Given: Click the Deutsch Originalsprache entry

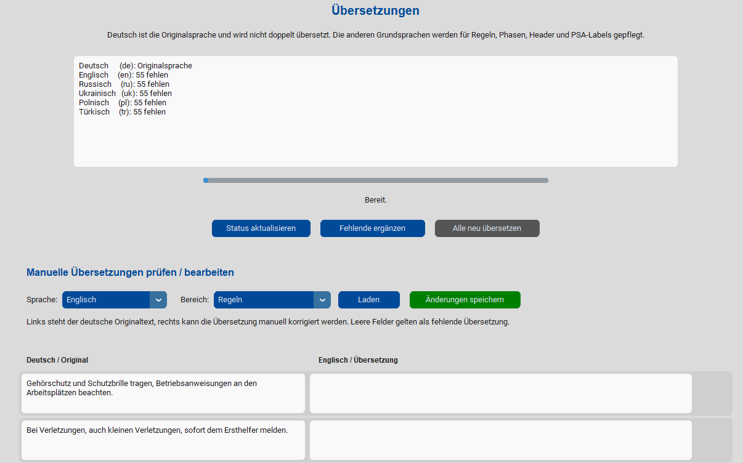Looking at the screenshot, I should click(136, 65).
